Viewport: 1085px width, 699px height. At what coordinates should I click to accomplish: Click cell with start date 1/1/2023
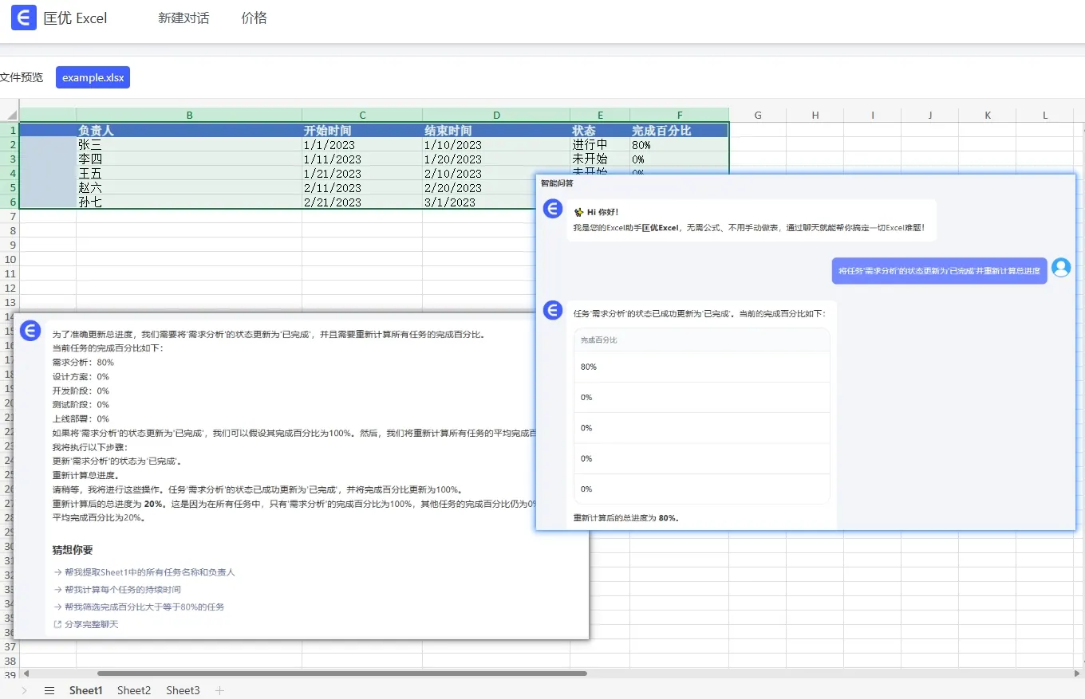(x=362, y=144)
